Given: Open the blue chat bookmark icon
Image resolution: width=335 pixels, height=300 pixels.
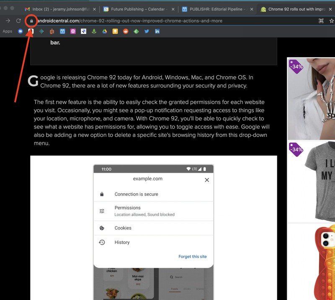Looking at the screenshot, I should 20,31.
